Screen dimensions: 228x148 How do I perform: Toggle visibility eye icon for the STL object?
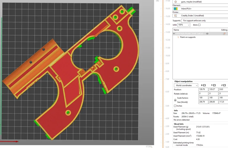pos(207,34)
